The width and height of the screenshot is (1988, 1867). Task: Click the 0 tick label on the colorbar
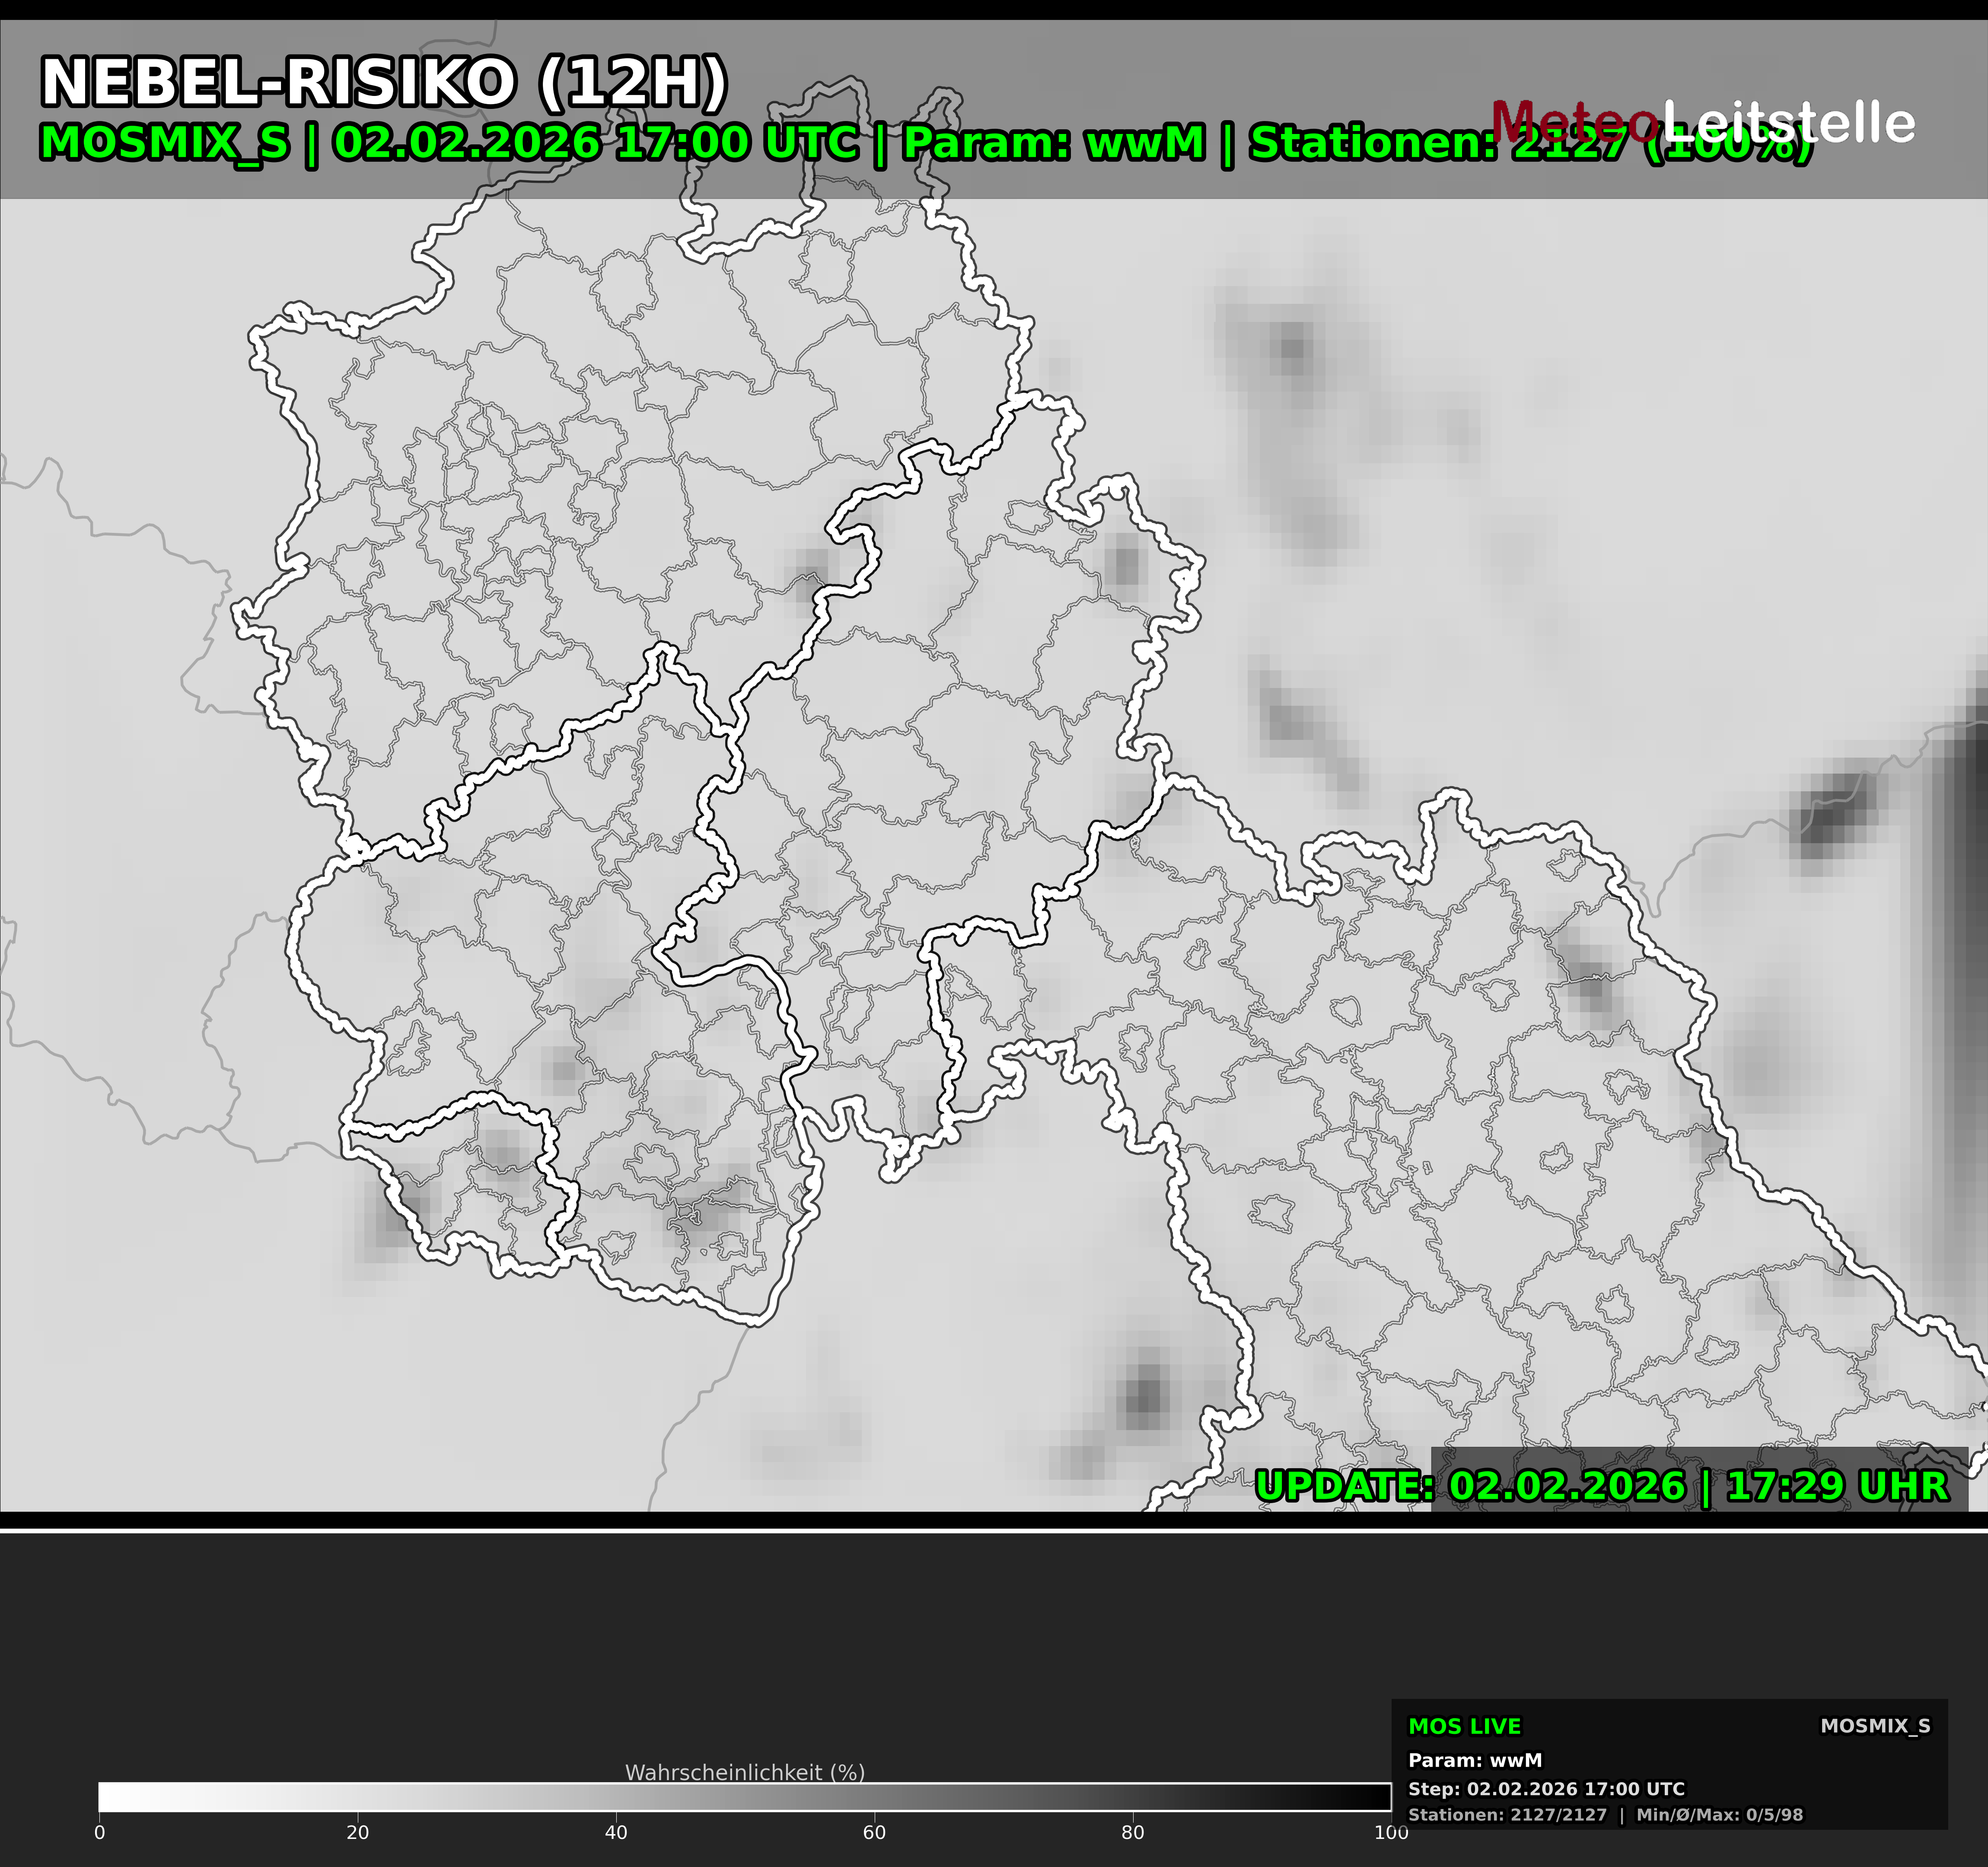99,1832
